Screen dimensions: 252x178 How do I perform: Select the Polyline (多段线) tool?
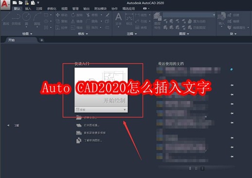pyautogui.click(x=16, y=19)
